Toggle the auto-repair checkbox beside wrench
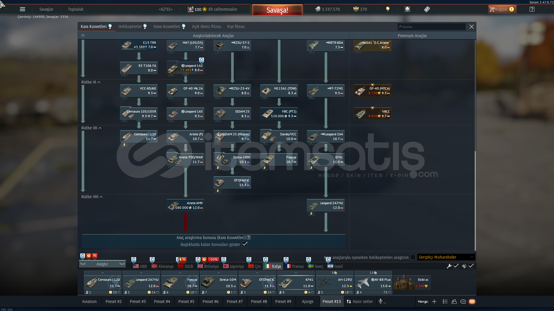 (x=456, y=266)
